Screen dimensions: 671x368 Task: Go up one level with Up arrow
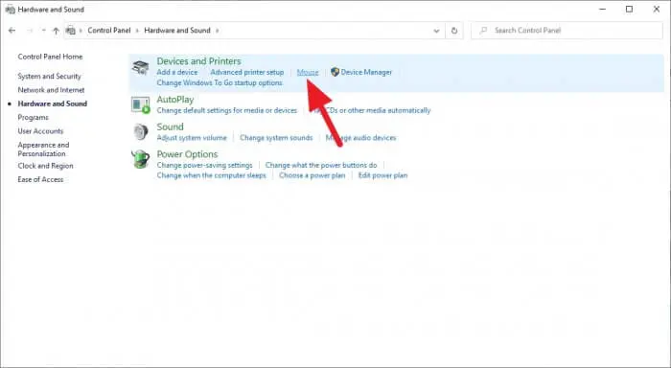click(x=56, y=31)
